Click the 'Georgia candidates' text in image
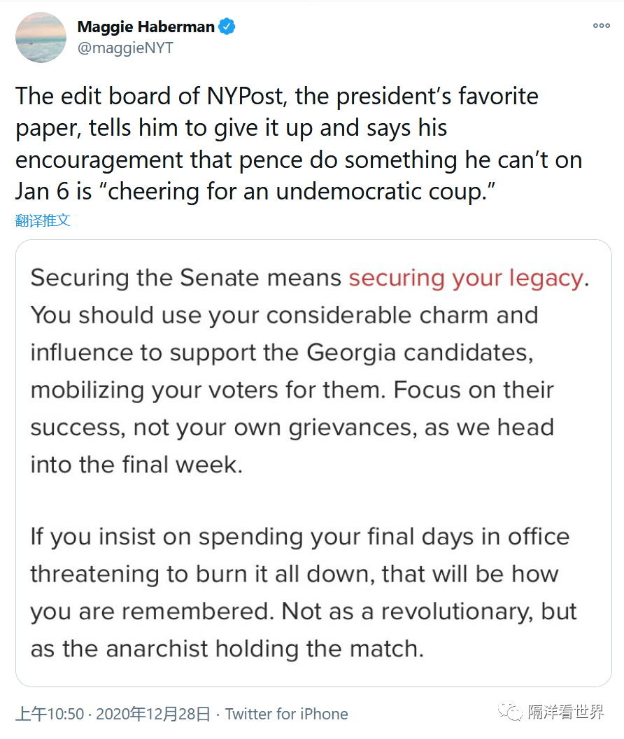This screenshot has width=624, height=739. 420,353
